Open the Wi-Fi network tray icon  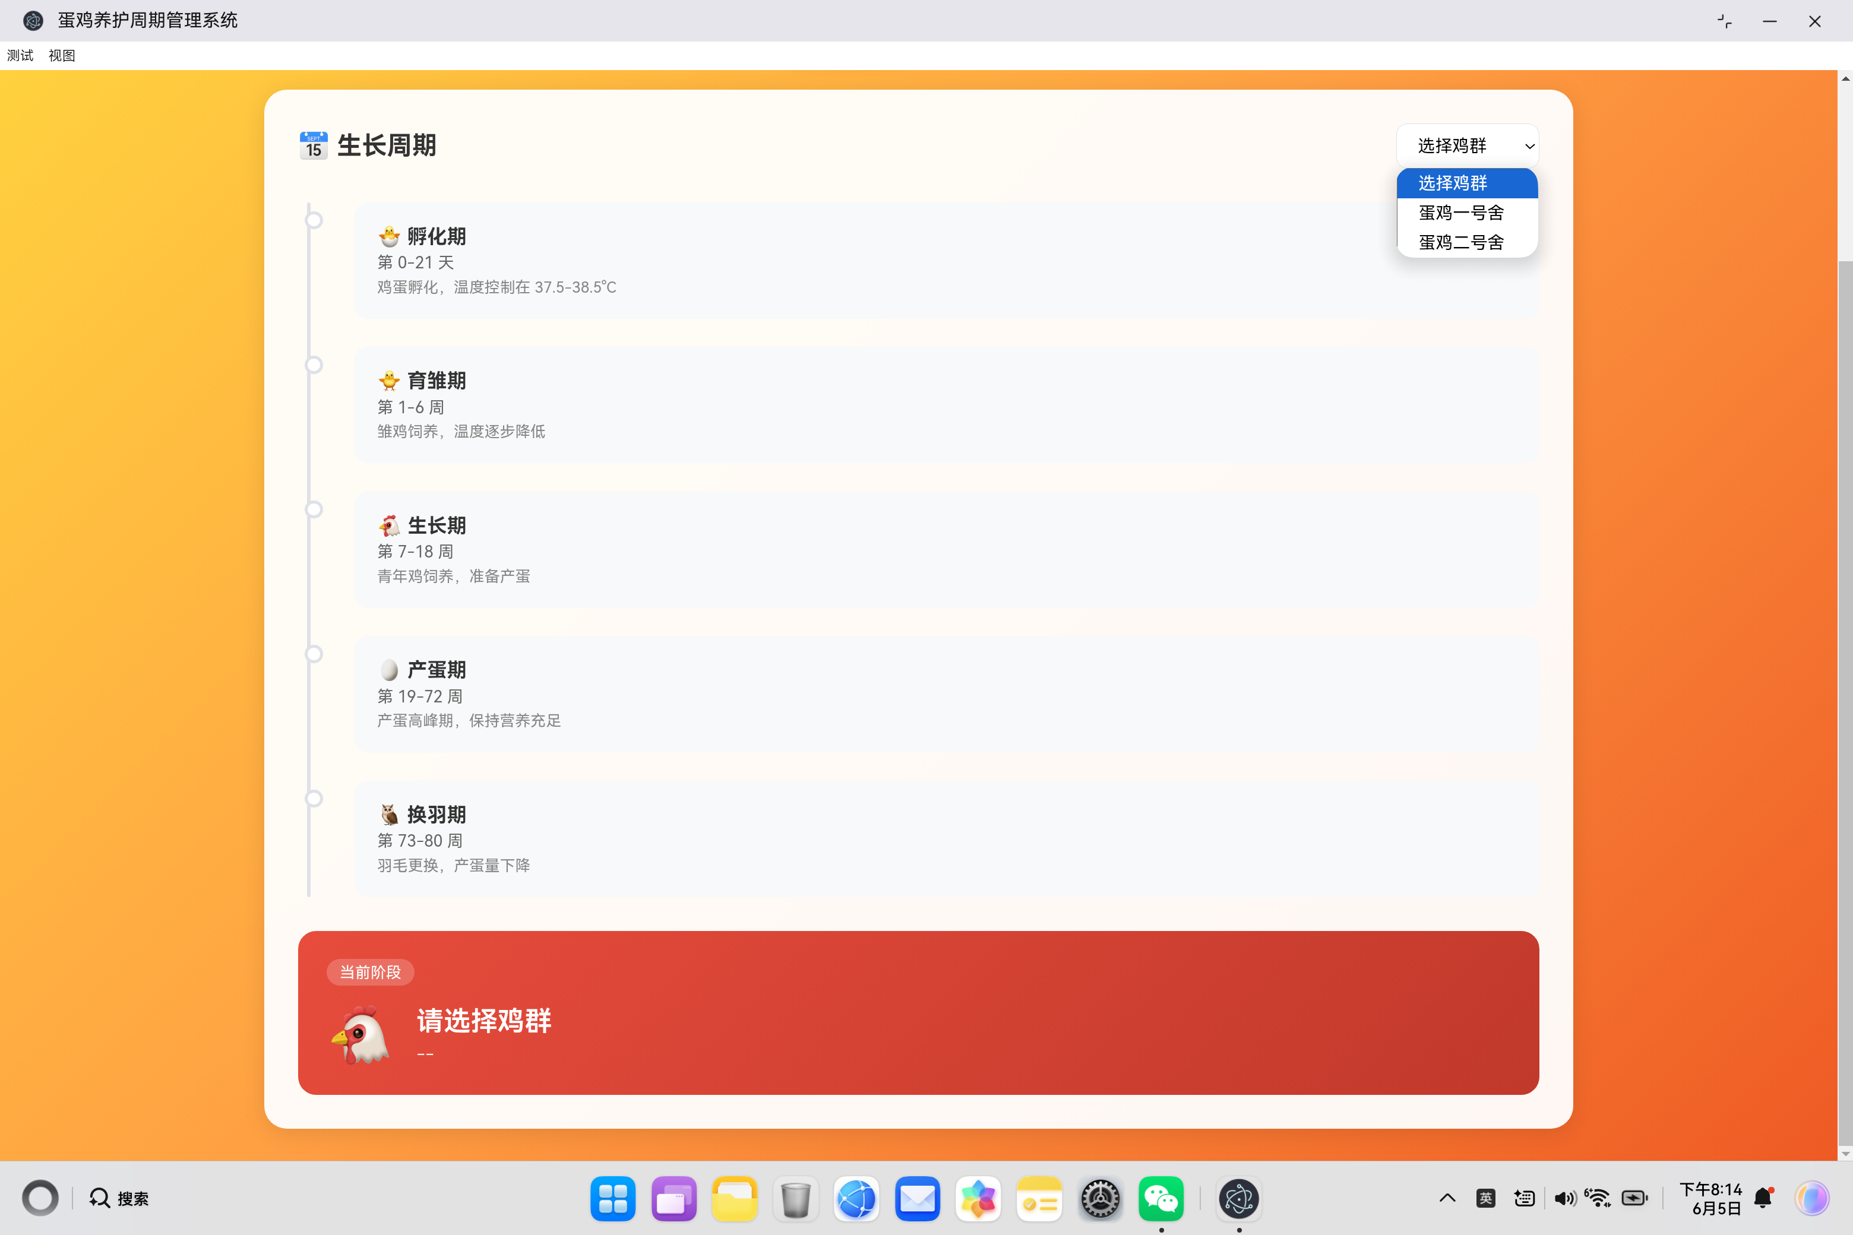coord(1598,1198)
